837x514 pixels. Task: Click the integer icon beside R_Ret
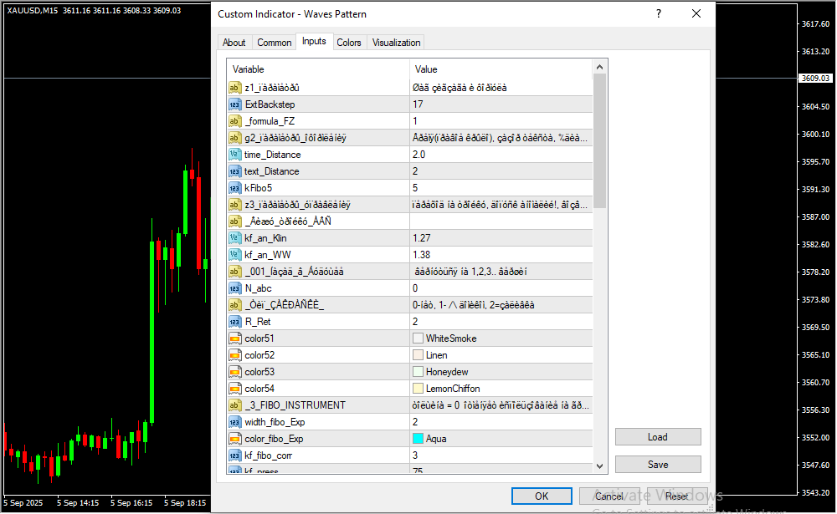coord(234,322)
